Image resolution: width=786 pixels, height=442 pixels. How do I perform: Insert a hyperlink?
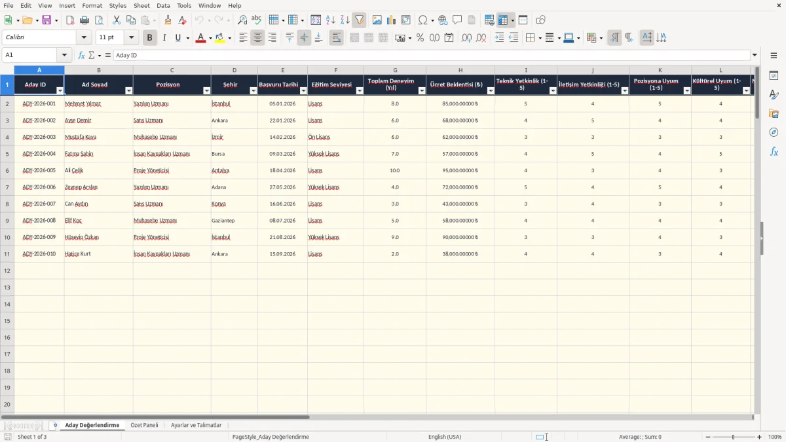click(x=443, y=20)
